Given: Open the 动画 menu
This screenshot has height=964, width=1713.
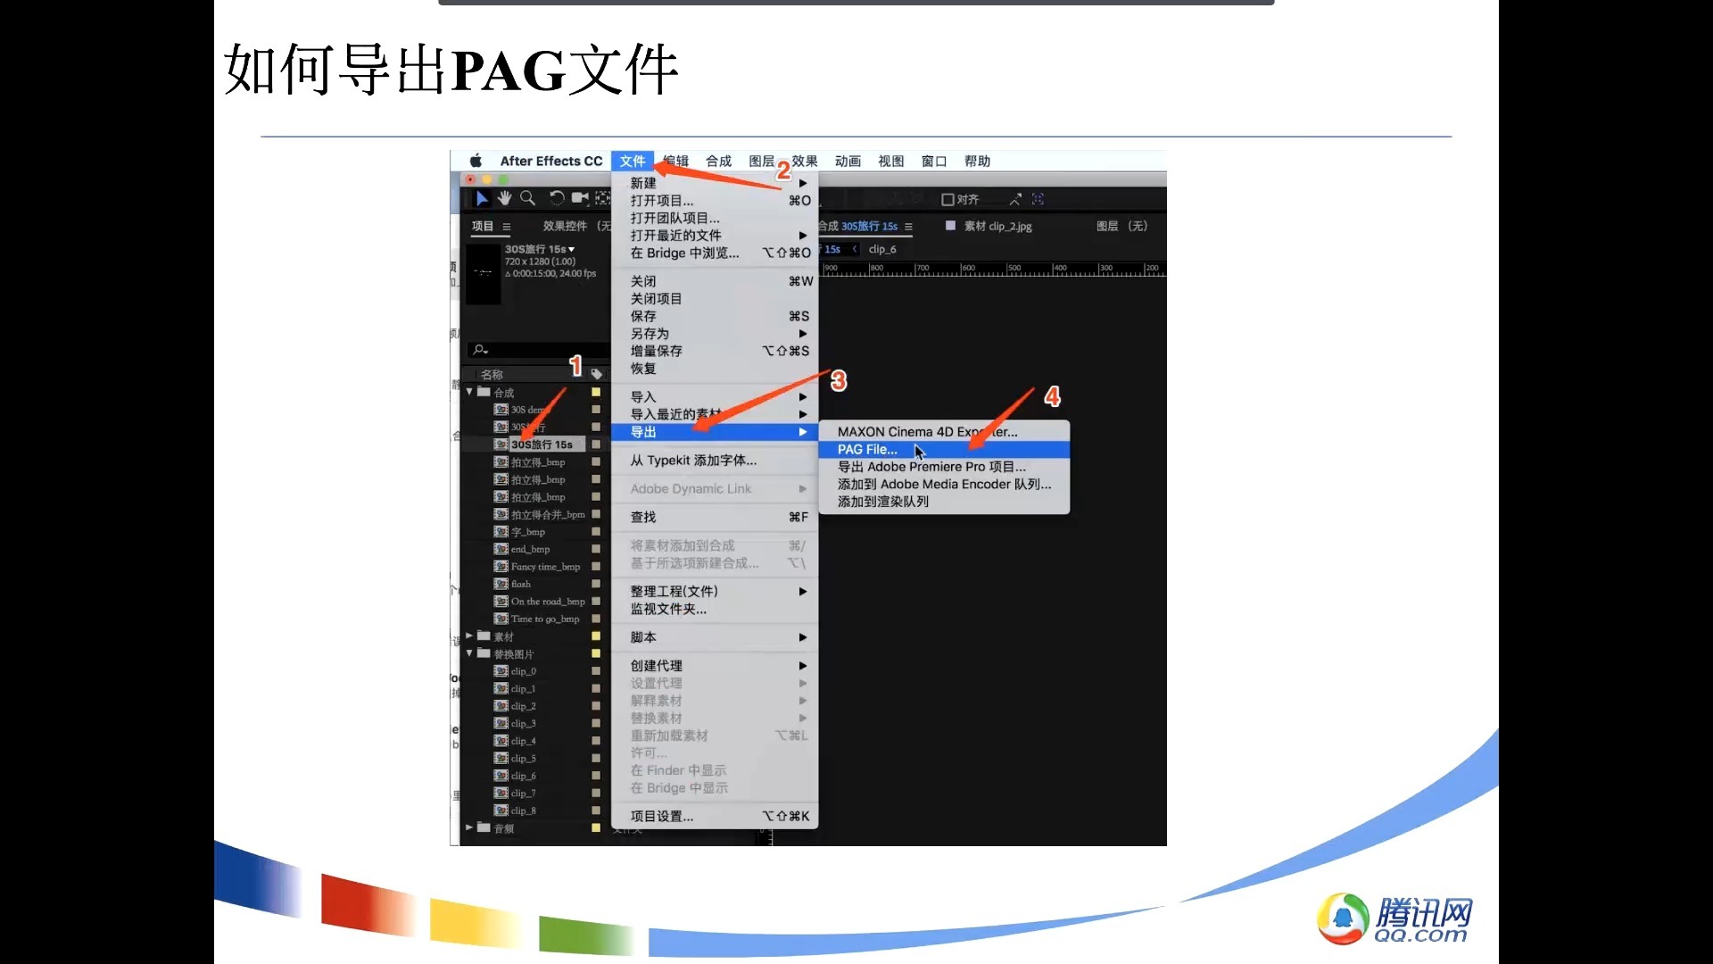Looking at the screenshot, I should click(848, 161).
